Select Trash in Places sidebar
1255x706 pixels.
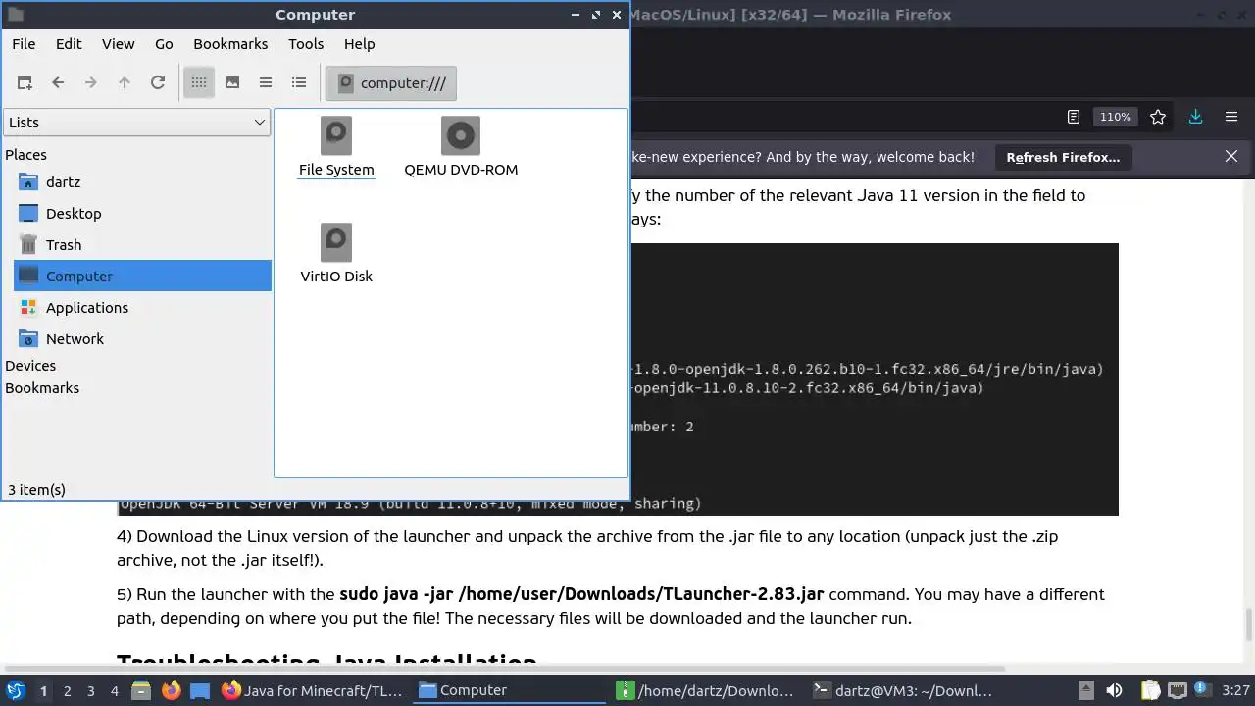(142, 244)
